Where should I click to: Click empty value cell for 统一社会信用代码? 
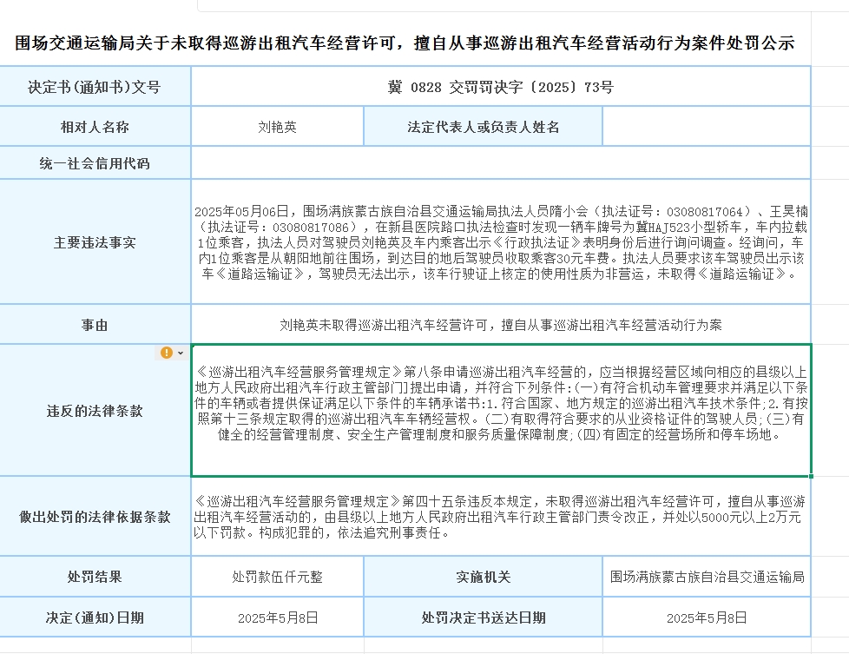tap(501, 163)
